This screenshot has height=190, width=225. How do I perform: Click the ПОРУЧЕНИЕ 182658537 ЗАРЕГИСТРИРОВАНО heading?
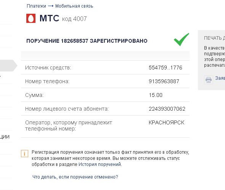(87, 41)
